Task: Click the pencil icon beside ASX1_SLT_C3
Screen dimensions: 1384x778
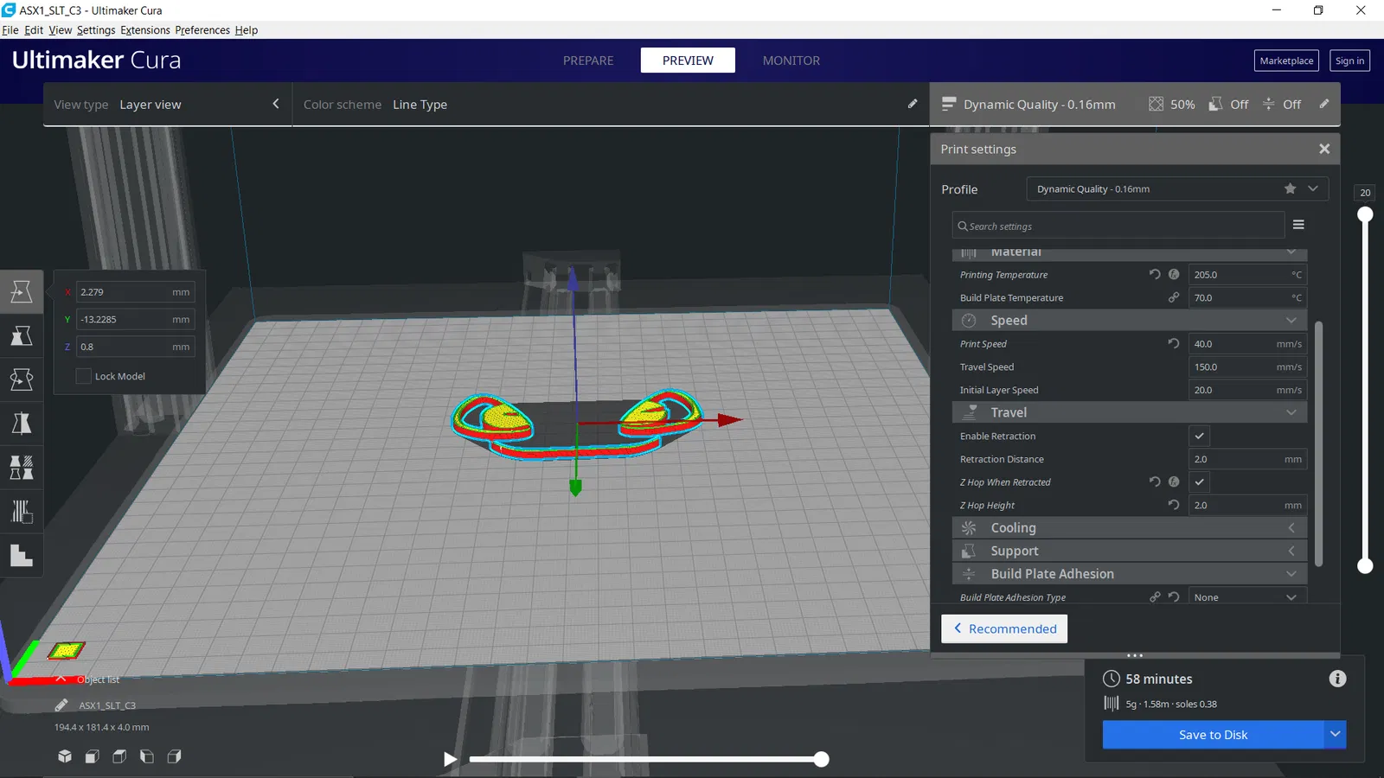Action: point(61,705)
